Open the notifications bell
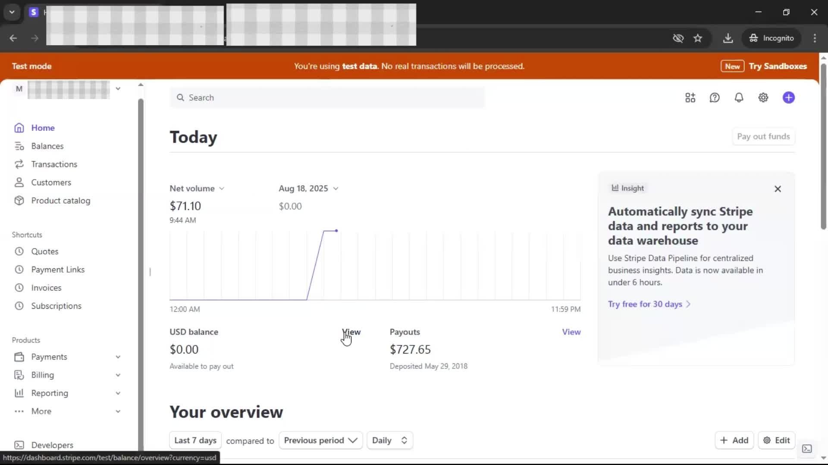This screenshot has height=465, width=828. tap(739, 98)
